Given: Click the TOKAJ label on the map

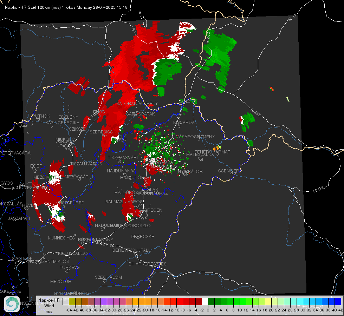Looking at the screenshot, I should pyautogui.click(x=120, y=139).
